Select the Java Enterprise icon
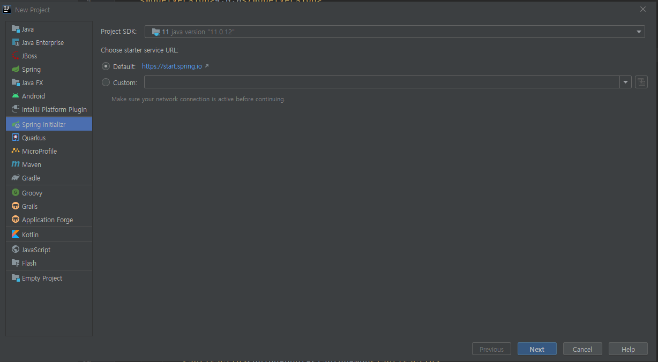The height and width of the screenshot is (362, 658). coord(16,42)
